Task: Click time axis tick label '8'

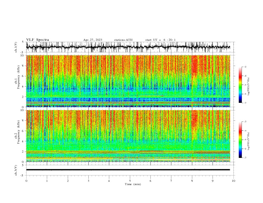Action: [192, 181]
